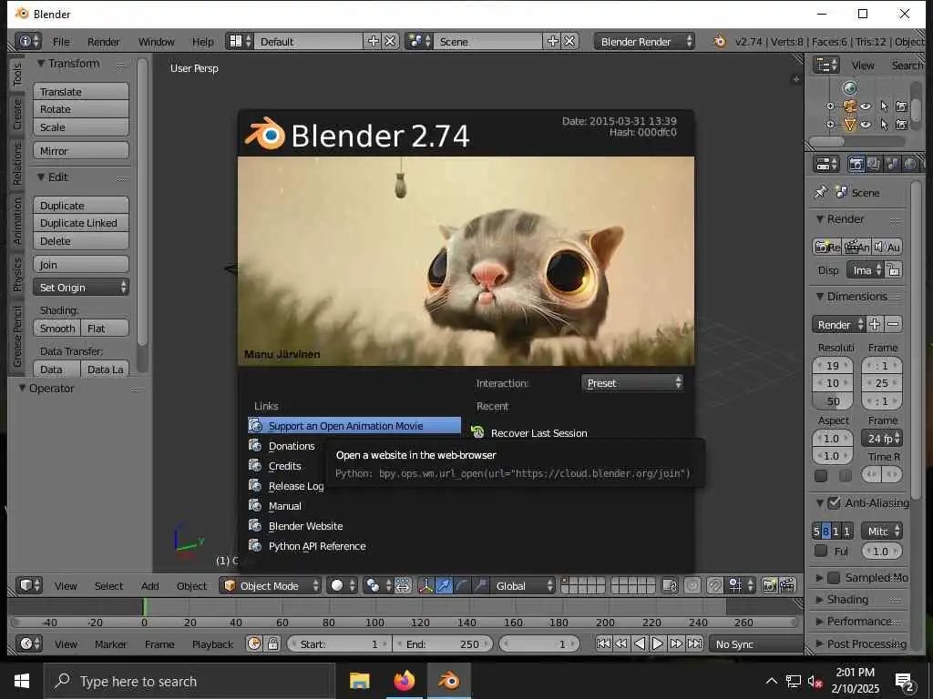The height and width of the screenshot is (699, 933).
Task: Click the pivot point selector icon
Action: tap(376, 585)
